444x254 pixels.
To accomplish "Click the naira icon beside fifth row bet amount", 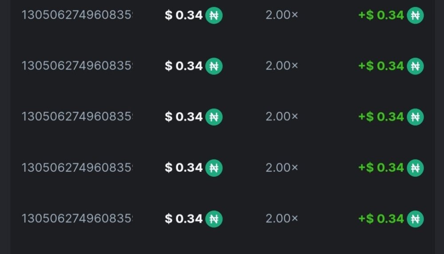I will [214, 218].
